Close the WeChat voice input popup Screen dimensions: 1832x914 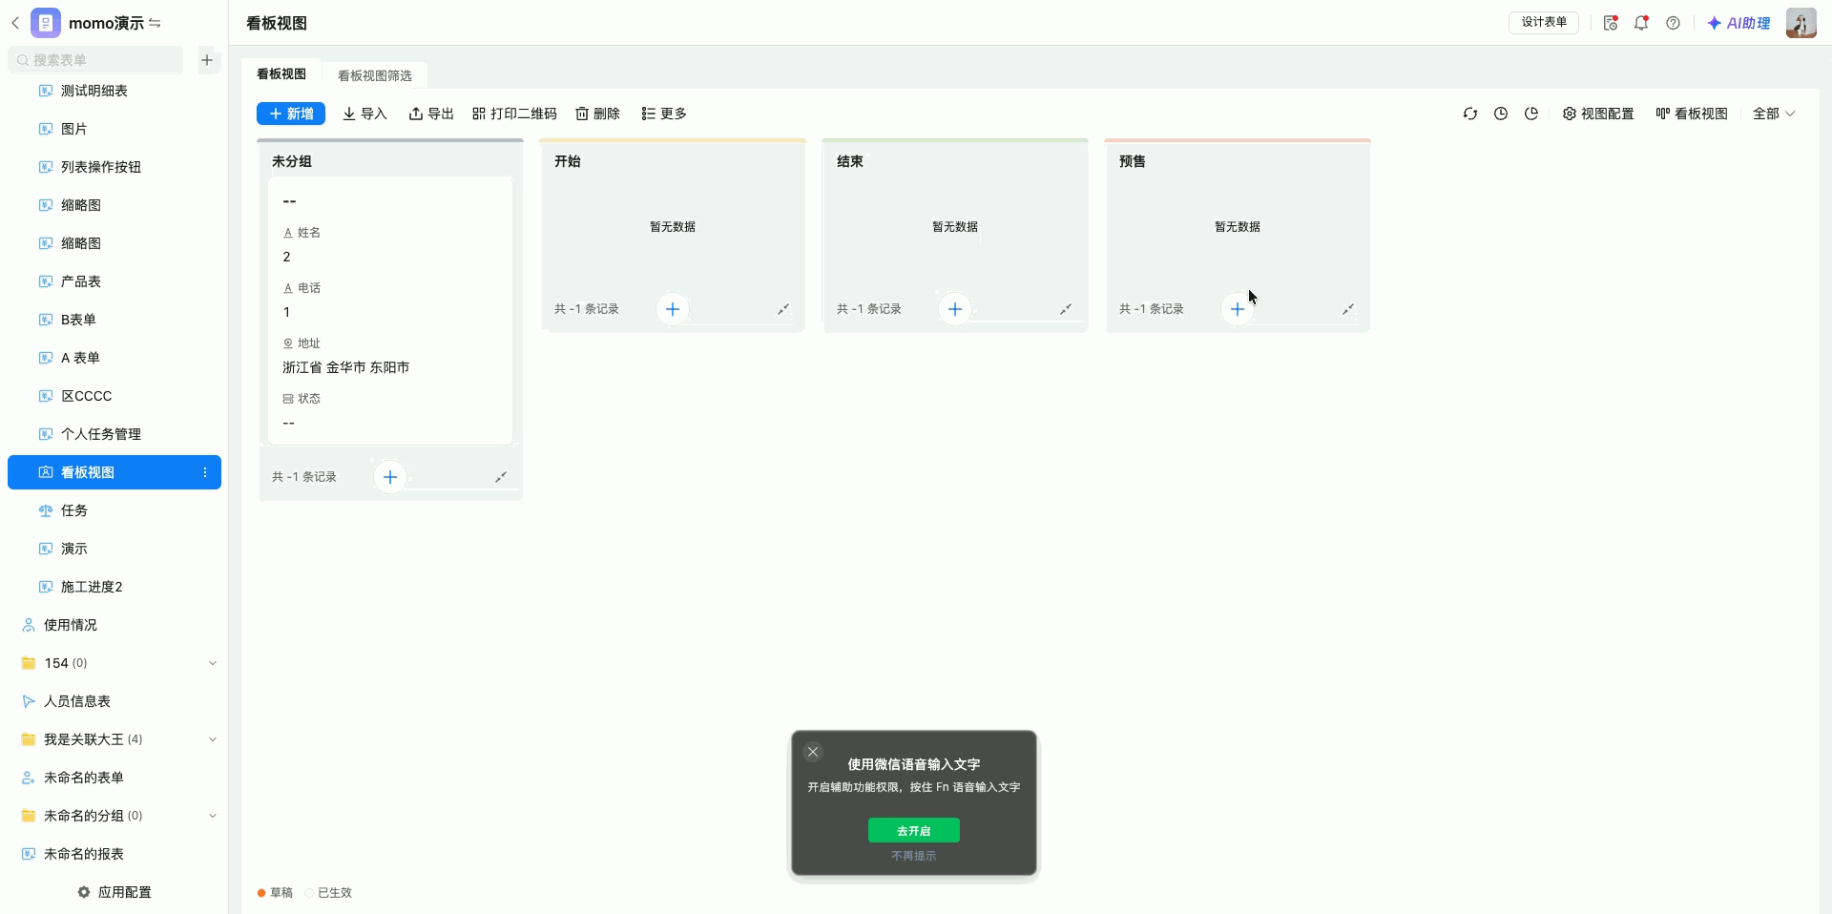(813, 752)
